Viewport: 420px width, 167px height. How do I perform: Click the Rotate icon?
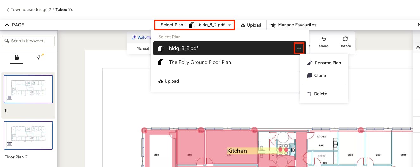[x=345, y=39]
